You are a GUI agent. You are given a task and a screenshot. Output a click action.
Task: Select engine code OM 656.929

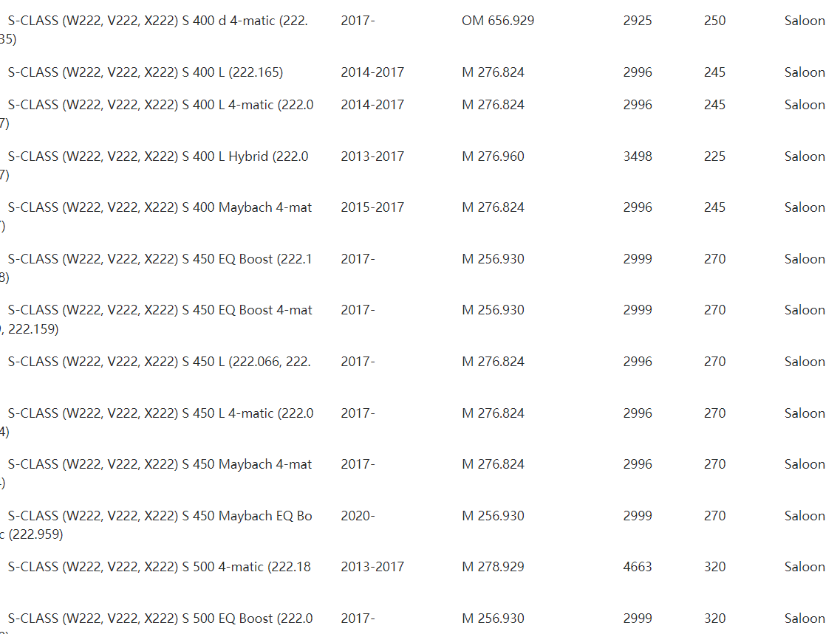tap(498, 21)
